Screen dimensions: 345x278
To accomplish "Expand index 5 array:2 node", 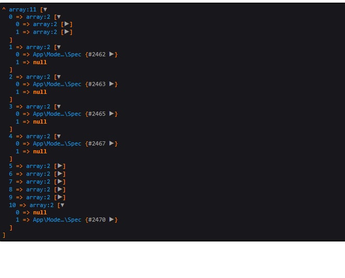I will (x=60, y=166).
